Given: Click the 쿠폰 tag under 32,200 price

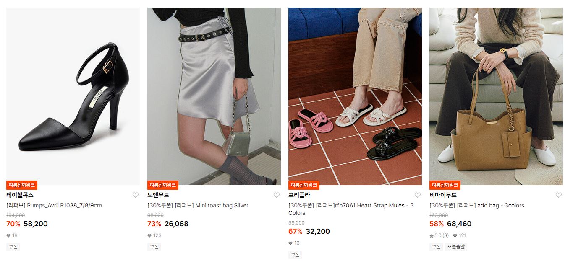Looking at the screenshot, I should [x=295, y=254].
